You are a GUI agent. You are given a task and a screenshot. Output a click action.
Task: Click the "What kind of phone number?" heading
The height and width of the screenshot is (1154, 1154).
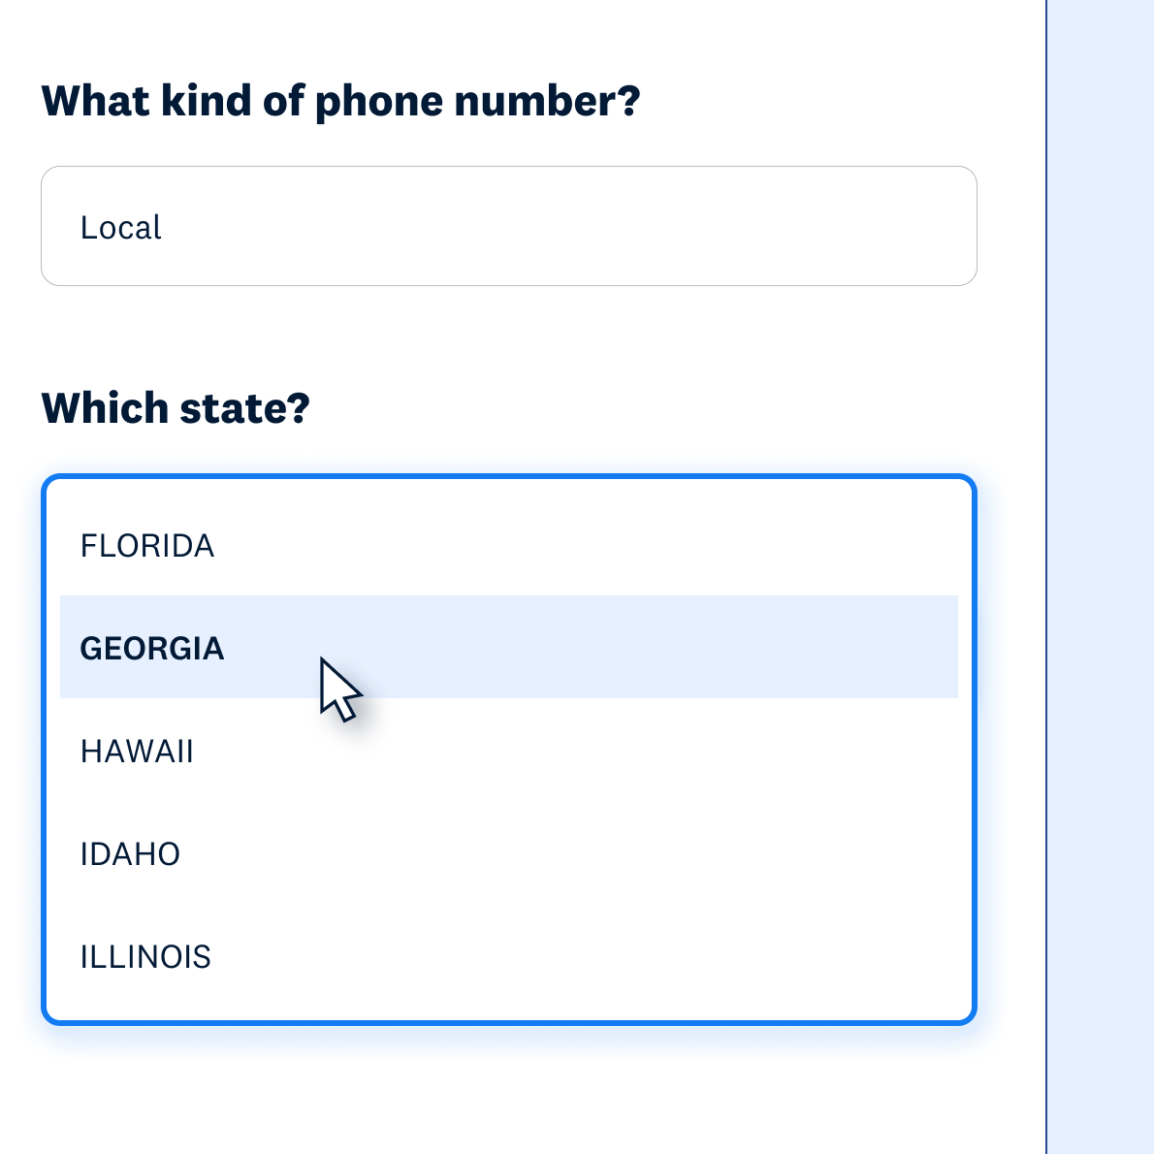pos(340,101)
